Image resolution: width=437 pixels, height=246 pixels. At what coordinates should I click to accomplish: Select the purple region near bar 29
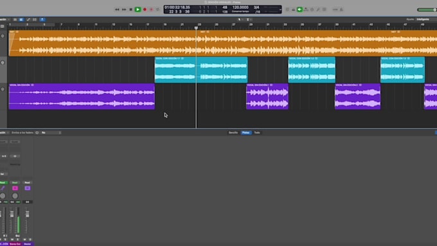click(267, 96)
